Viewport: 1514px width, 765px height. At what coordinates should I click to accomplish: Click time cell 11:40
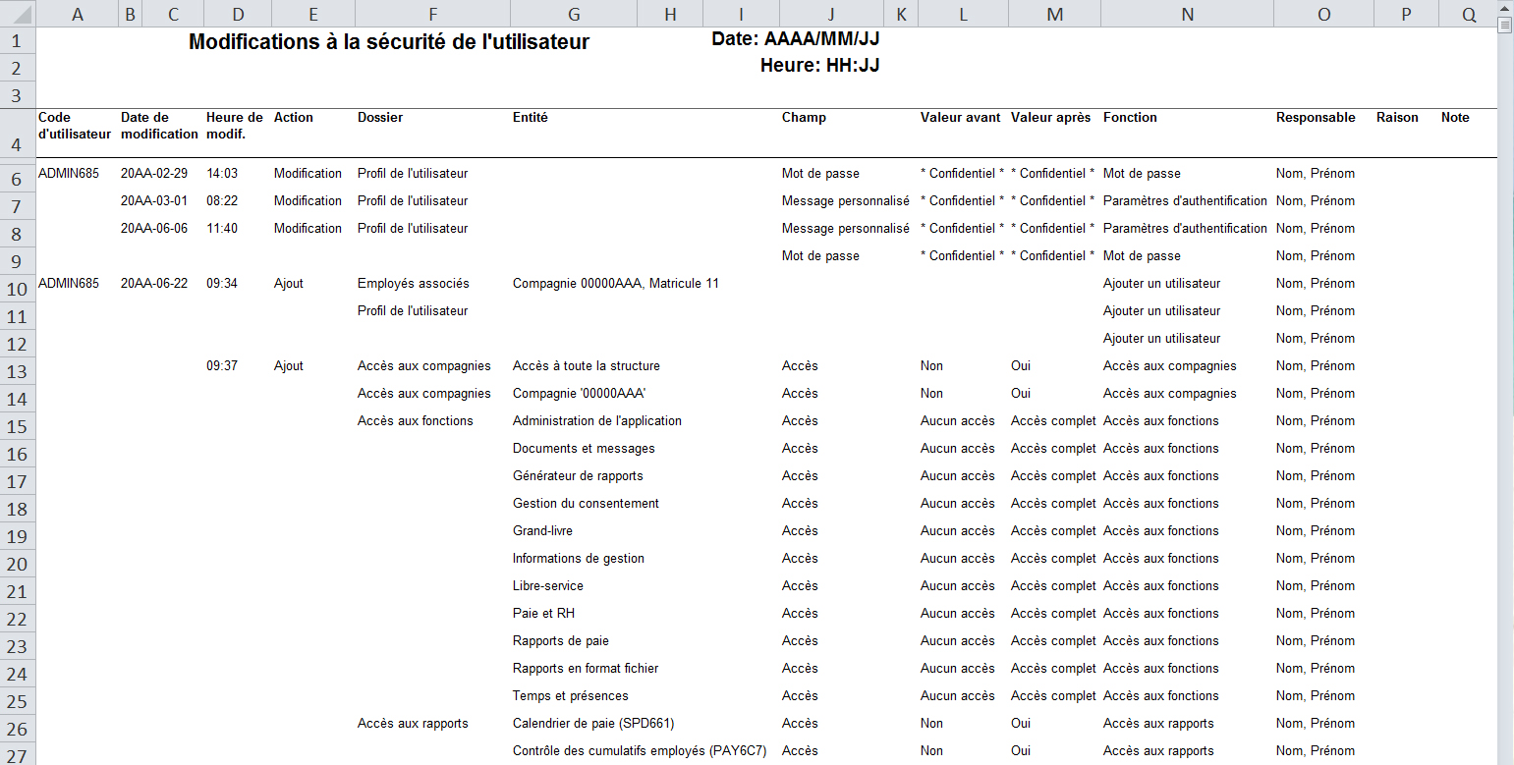(222, 229)
